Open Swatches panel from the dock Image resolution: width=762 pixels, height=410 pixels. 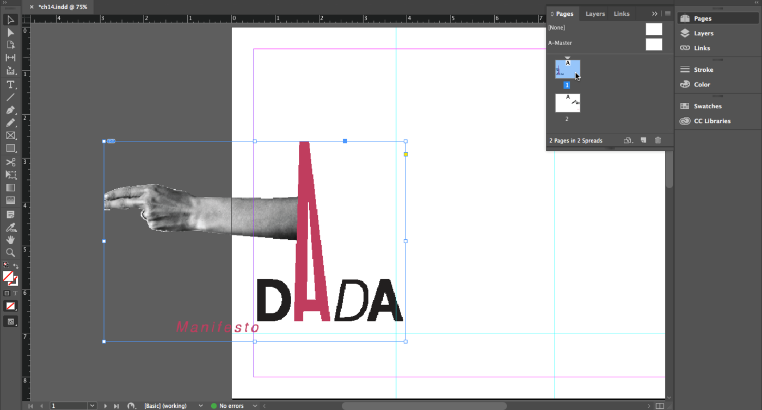point(707,106)
